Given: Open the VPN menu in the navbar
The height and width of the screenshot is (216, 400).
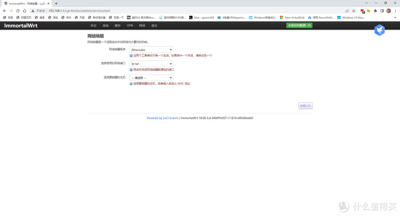Looking at the screenshot, I should click(130, 25).
